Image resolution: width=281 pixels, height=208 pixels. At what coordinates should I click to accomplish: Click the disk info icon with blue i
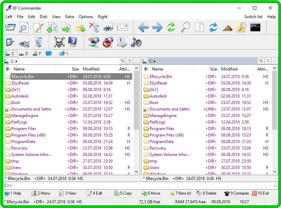122,42
